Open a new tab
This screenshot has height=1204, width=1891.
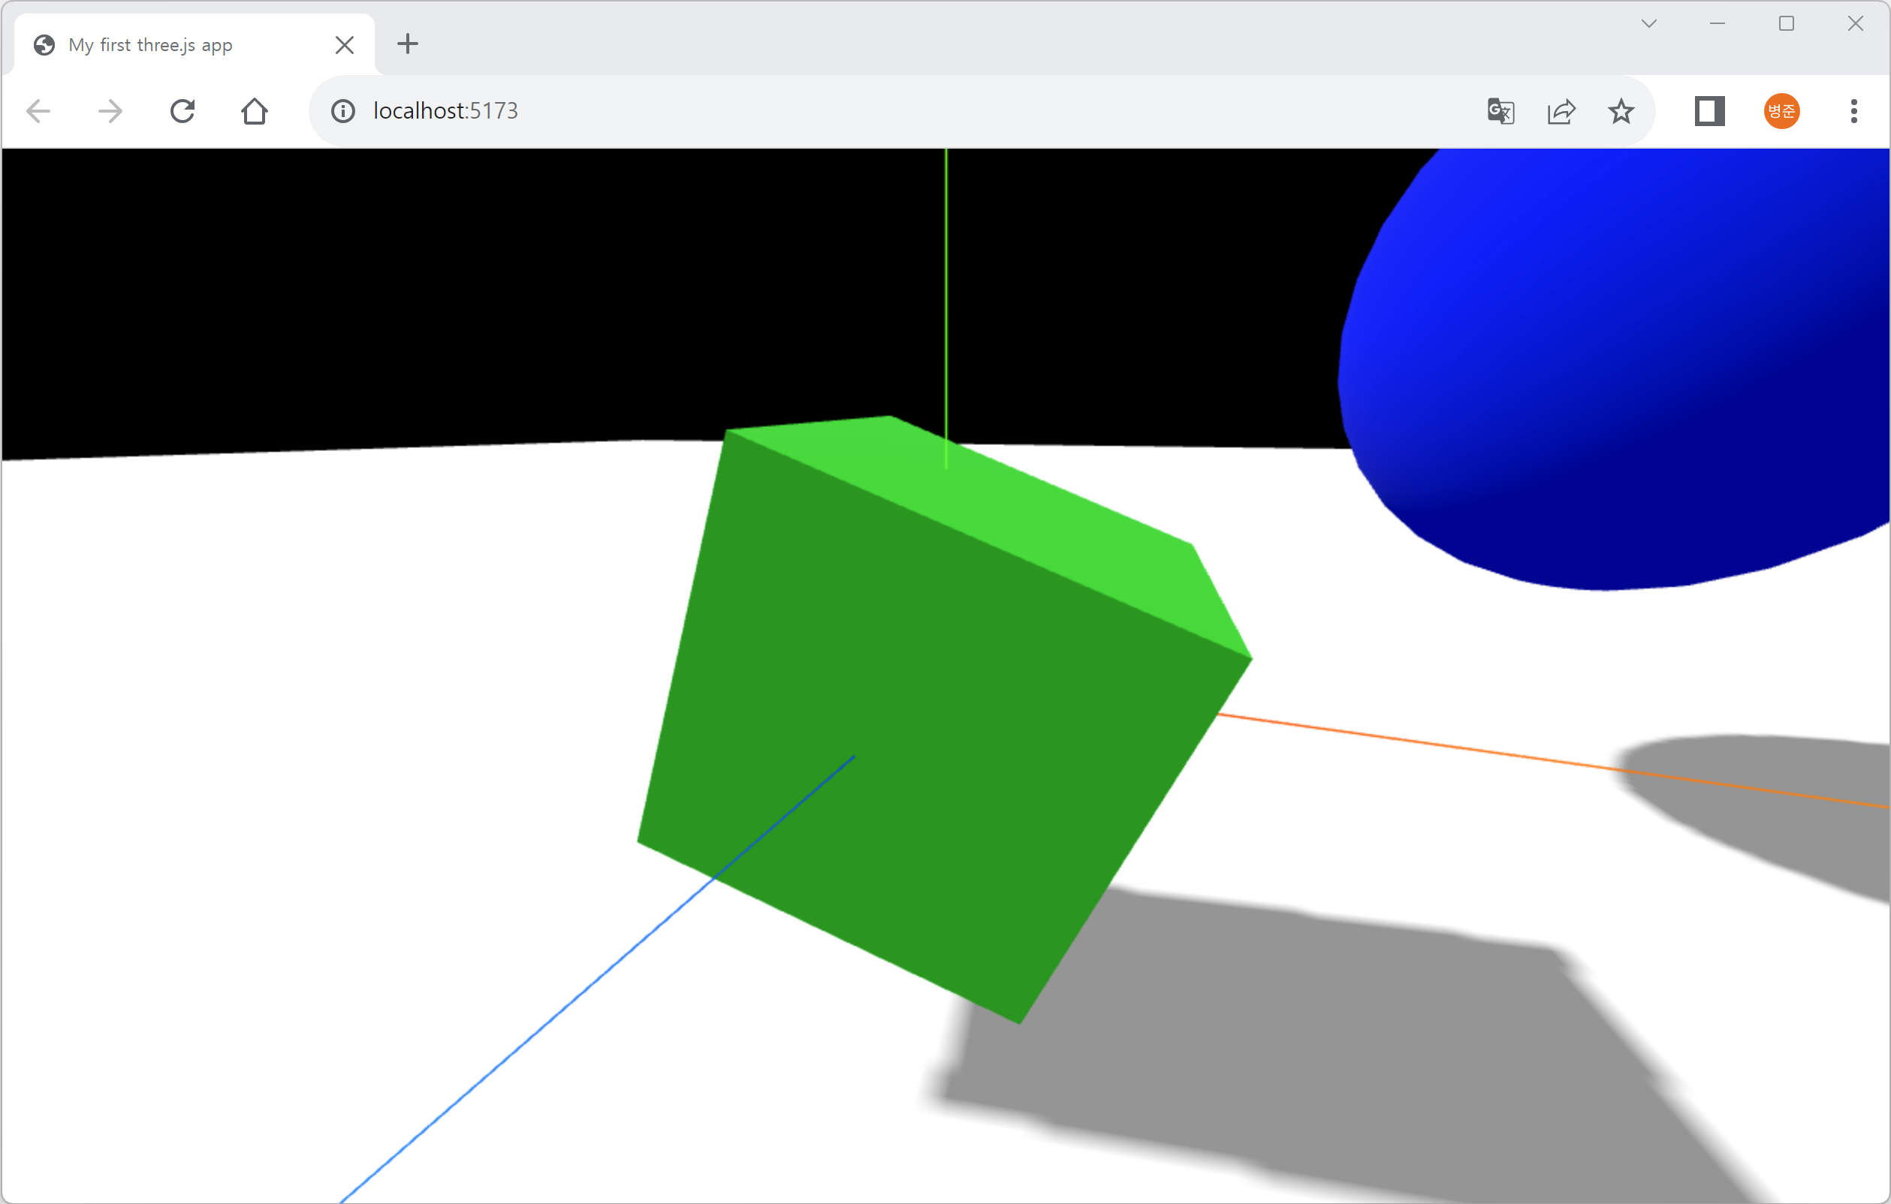point(407,44)
